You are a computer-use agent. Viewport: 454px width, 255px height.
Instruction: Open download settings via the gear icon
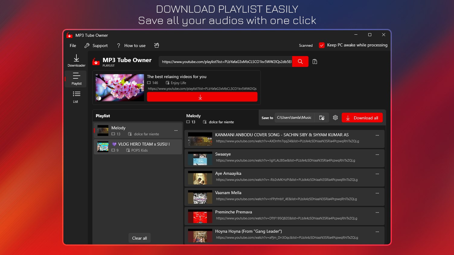pyautogui.click(x=335, y=118)
